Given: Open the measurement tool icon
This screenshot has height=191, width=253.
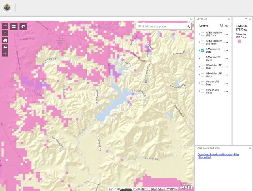Looking at the screenshot, I should click(23, 27).
